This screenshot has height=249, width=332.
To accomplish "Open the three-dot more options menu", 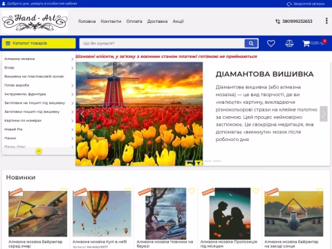I will click(x=326, y=21).
